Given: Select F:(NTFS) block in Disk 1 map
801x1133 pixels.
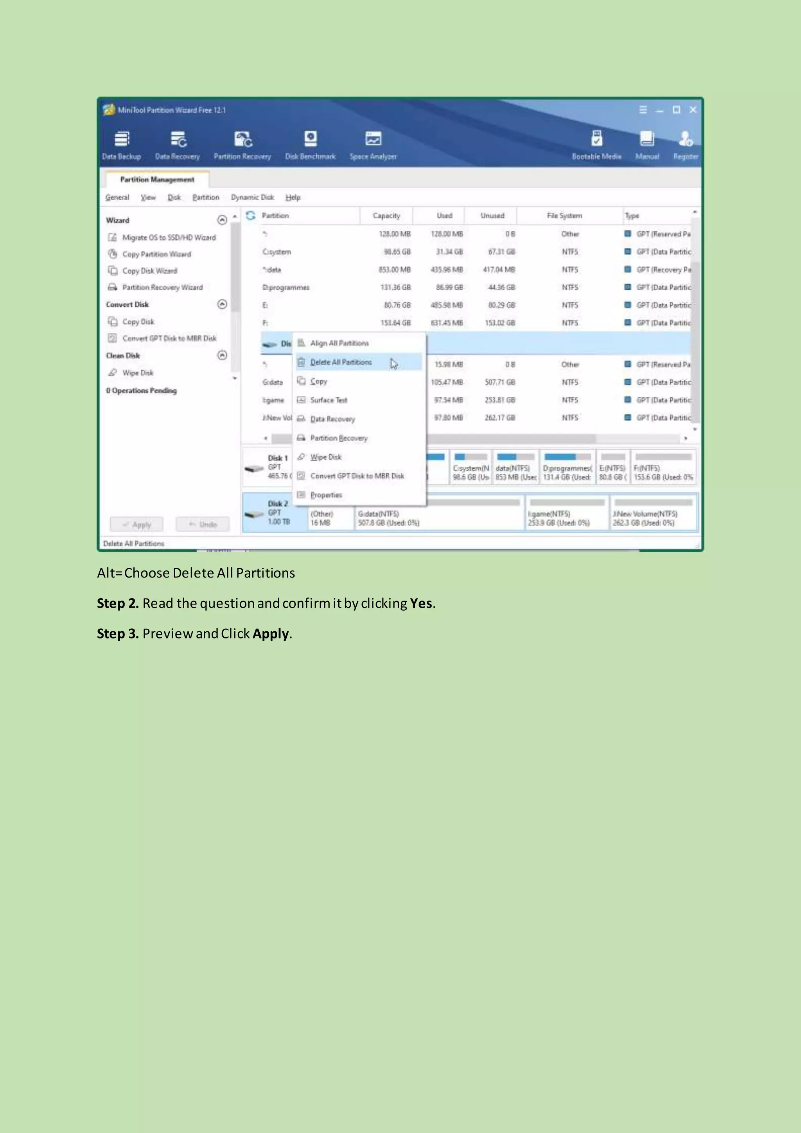Looking at the screenshot, I should 663,467.
